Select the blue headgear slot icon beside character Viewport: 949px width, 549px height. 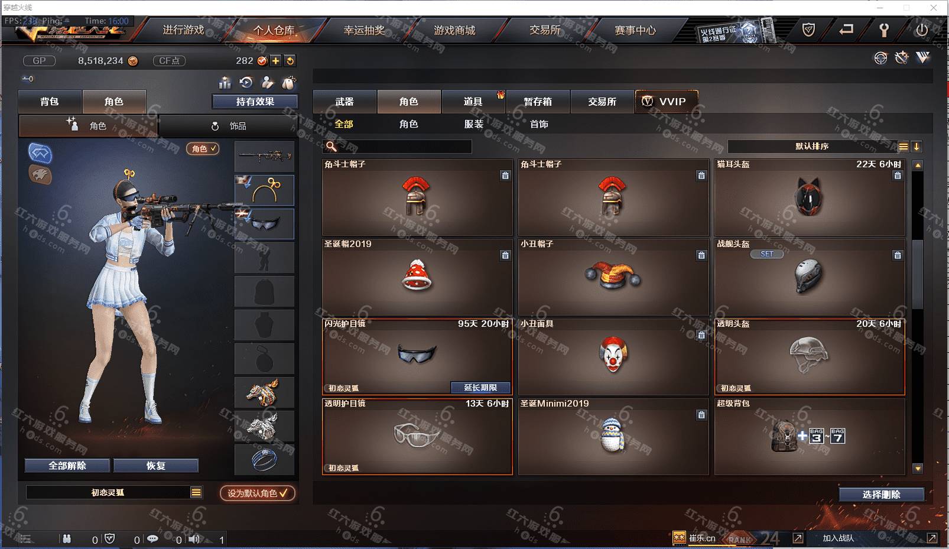40,153
